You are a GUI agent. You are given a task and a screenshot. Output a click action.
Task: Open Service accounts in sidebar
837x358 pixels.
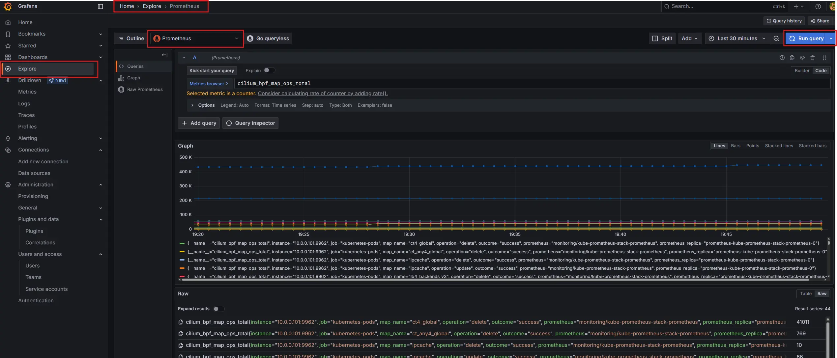point(46,289)
